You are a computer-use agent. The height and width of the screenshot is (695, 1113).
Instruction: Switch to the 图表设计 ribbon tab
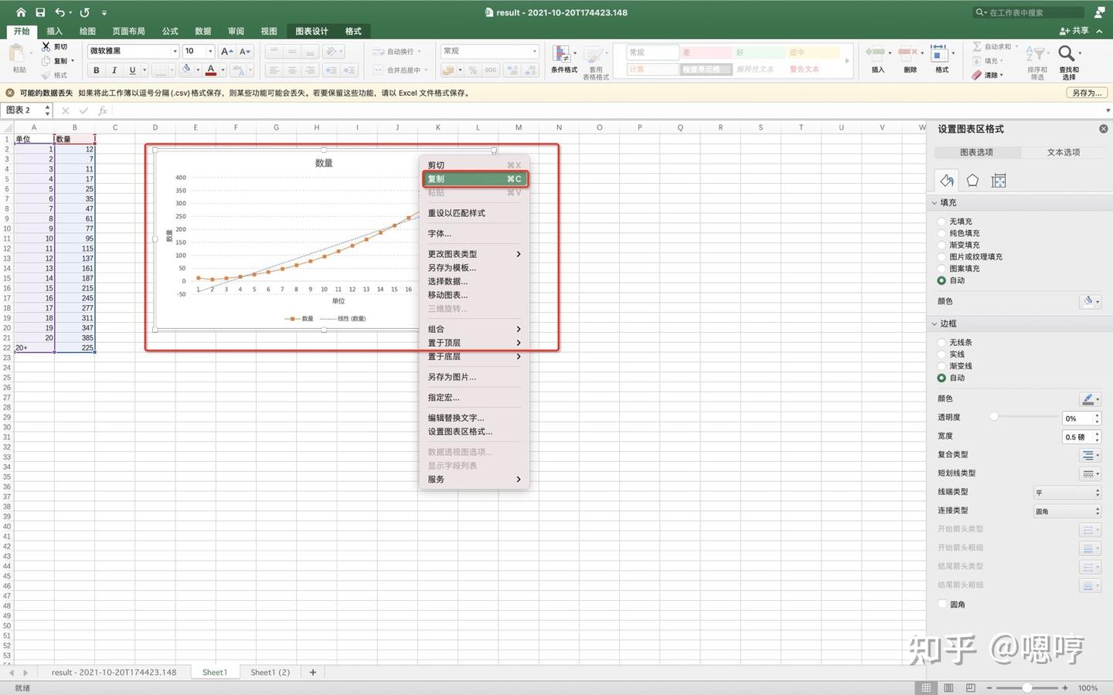pos(311,31)
